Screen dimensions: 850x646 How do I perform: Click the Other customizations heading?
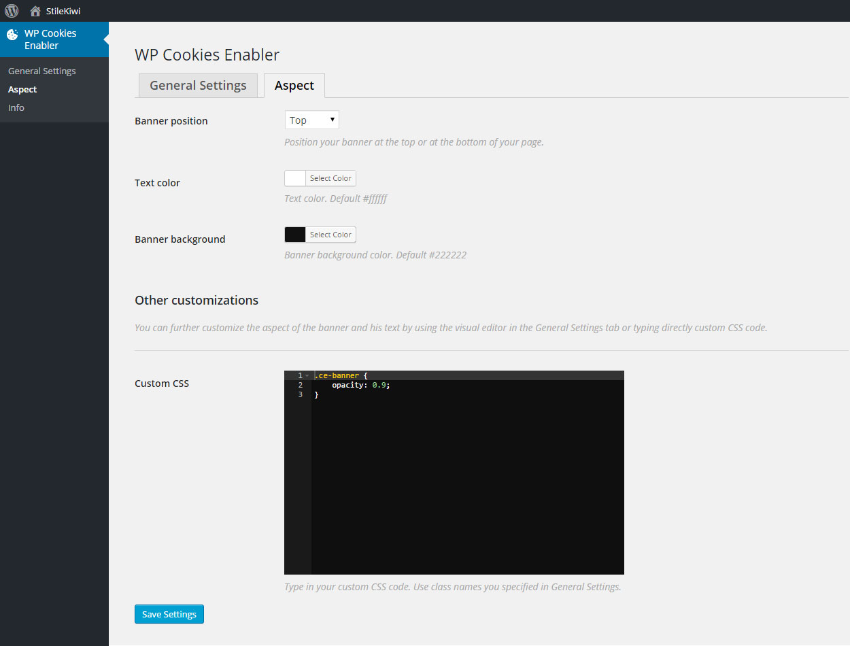pyautogui.click(x=197, y=300)
